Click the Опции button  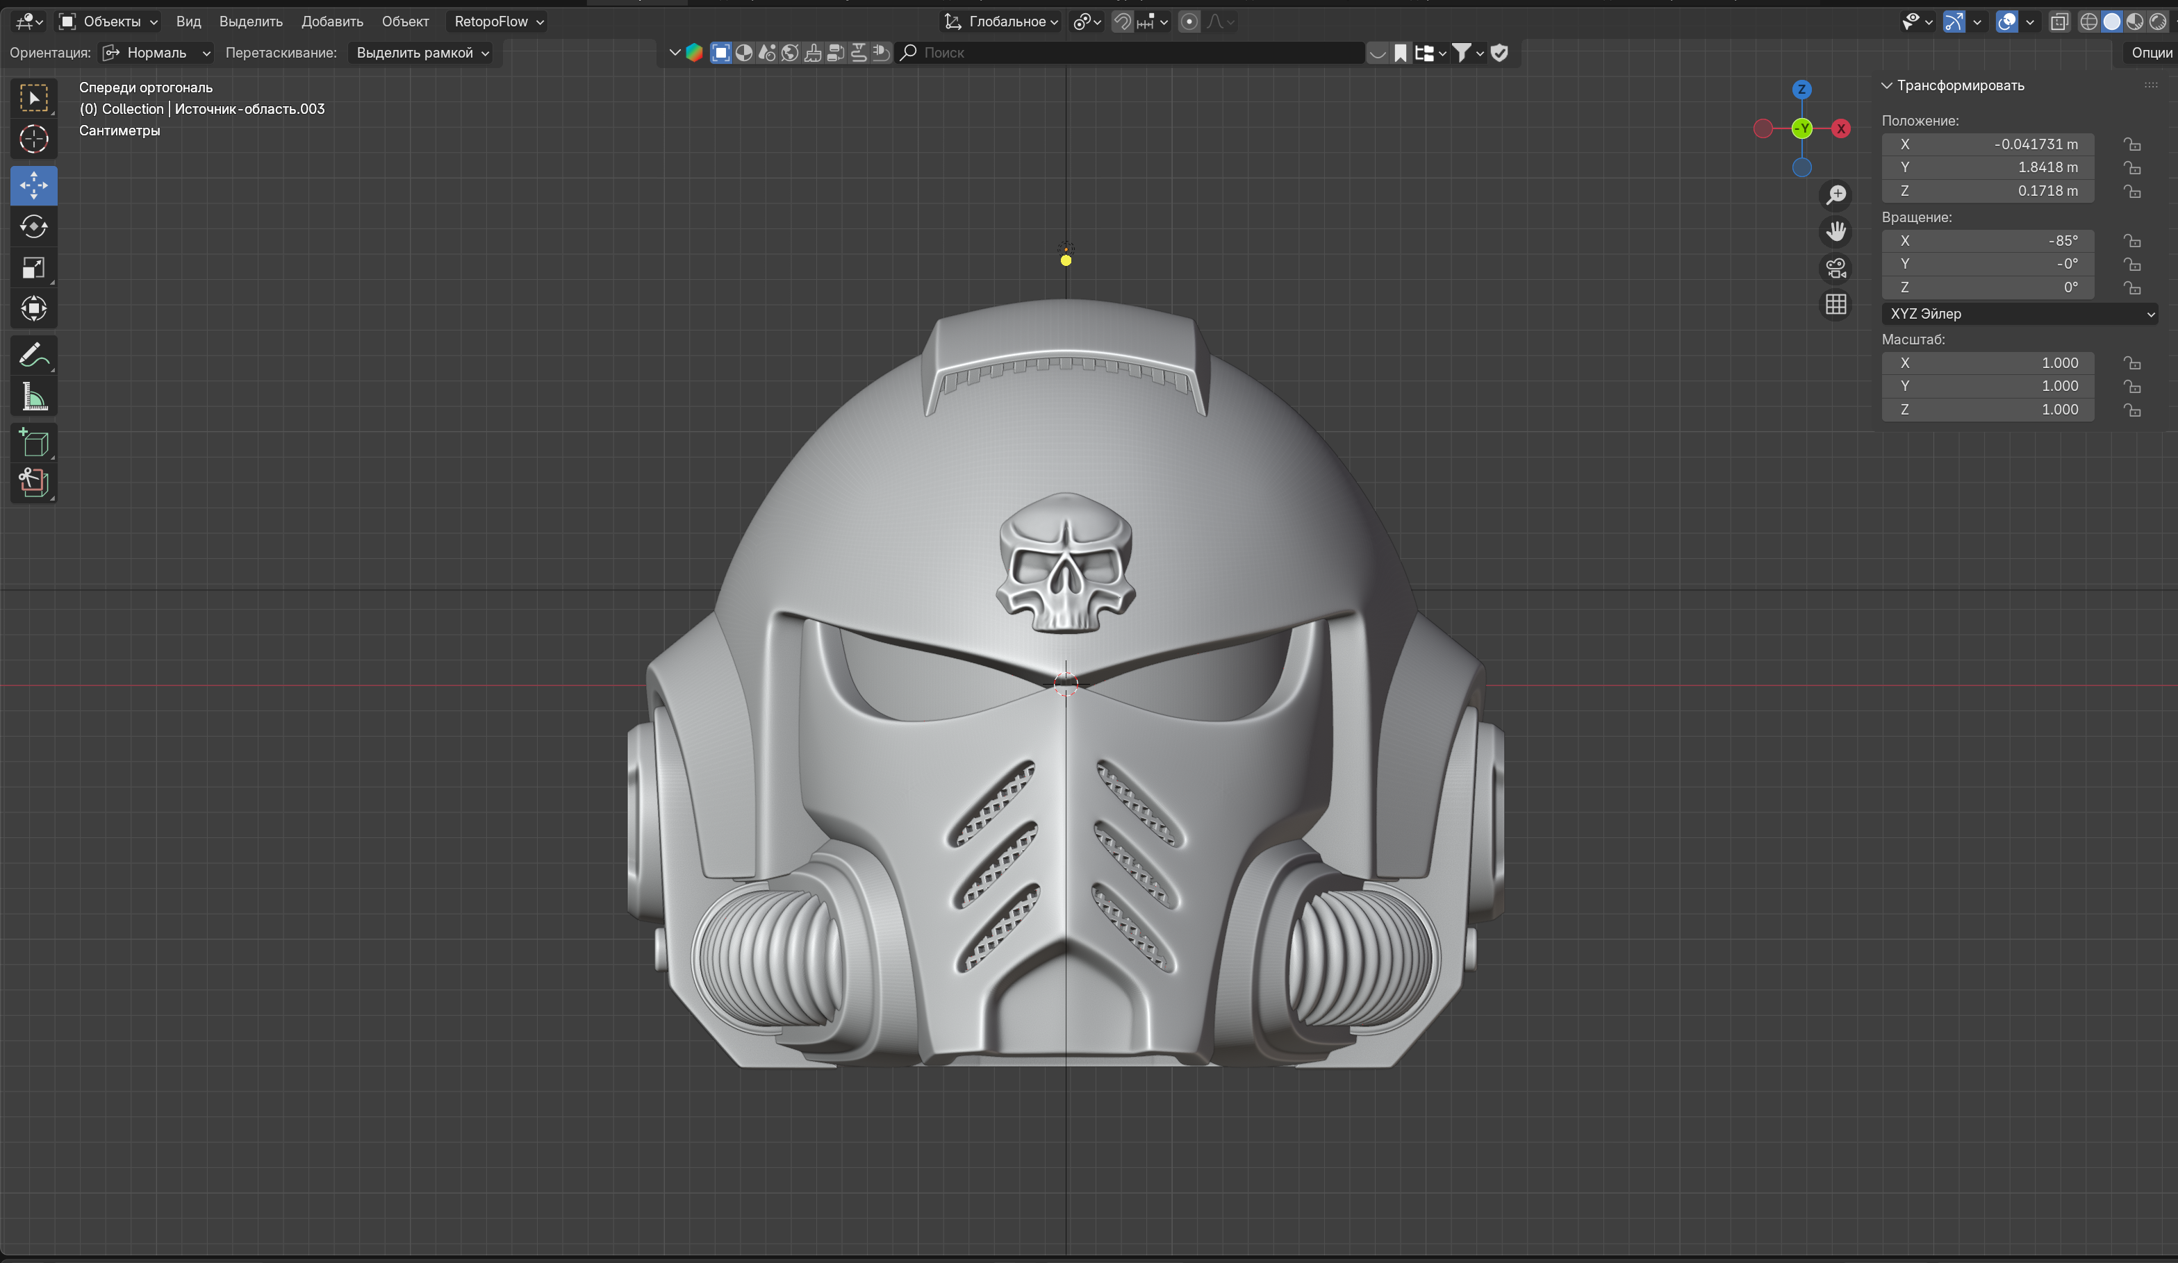(x=2150, y=53)
